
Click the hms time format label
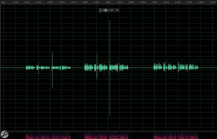click(3, 2)
